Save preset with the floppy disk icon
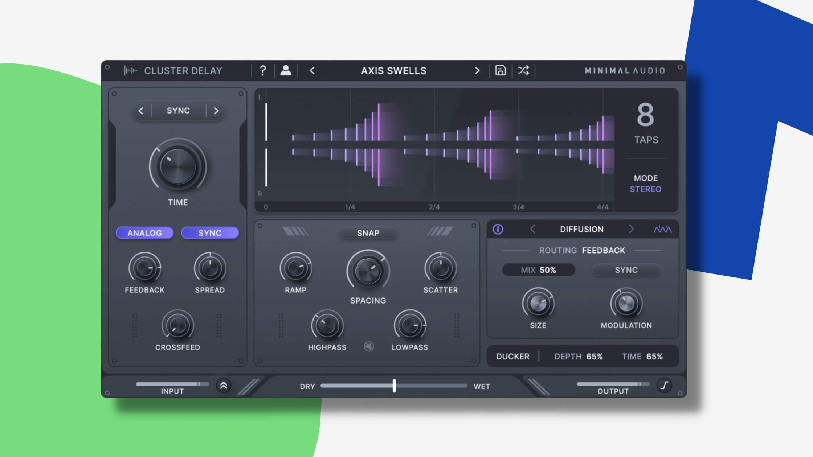Image resolution: width=813 pixels, height=457 pixels. click(x=501, y=70)
